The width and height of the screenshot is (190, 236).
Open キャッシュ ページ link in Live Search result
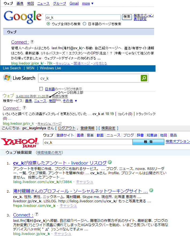pos(50,124)
